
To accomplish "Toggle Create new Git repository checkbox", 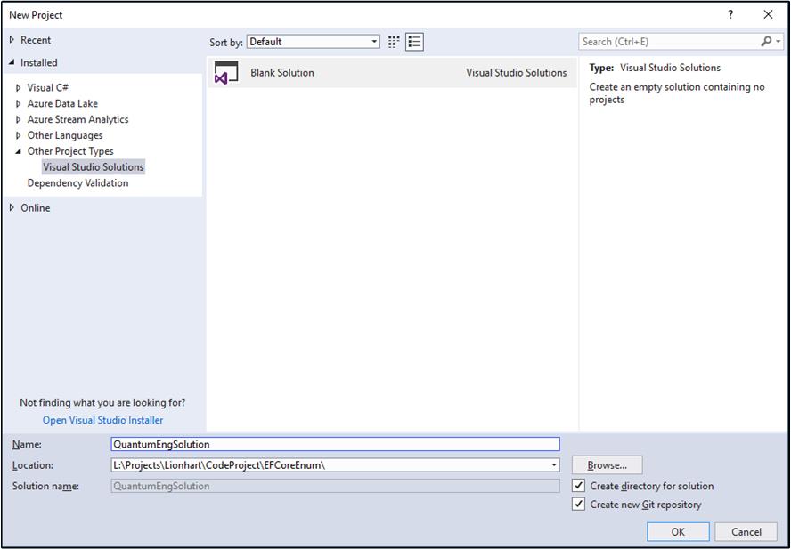I will [579, 505].
